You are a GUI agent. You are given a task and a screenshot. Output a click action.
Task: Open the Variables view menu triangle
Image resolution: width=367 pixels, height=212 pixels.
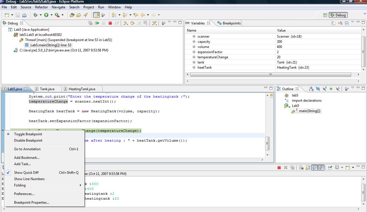click(353, 22)
